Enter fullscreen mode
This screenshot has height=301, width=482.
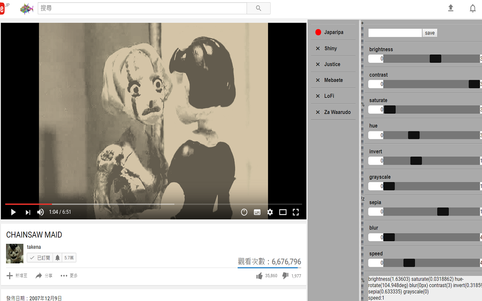296,212
